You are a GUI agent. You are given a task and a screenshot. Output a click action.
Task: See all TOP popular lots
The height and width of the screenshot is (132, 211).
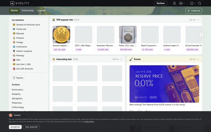194,20
